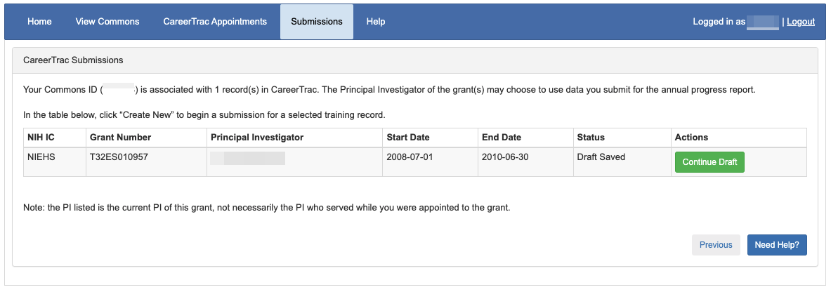831x292 pixels.
Task: Click the NIH IC column header
Action: pos(41,138)
